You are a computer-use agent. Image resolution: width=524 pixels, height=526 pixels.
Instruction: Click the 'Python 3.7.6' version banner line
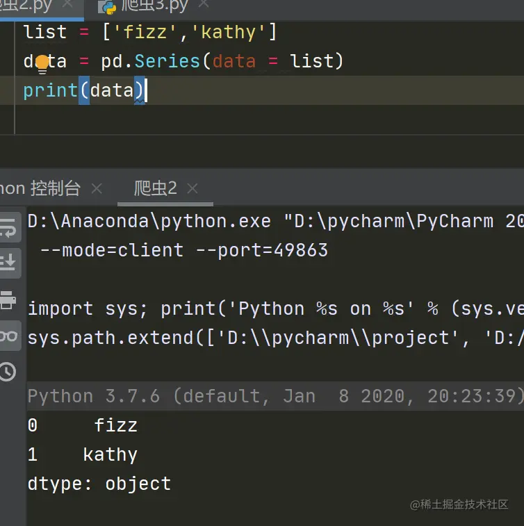click(275, 396)
